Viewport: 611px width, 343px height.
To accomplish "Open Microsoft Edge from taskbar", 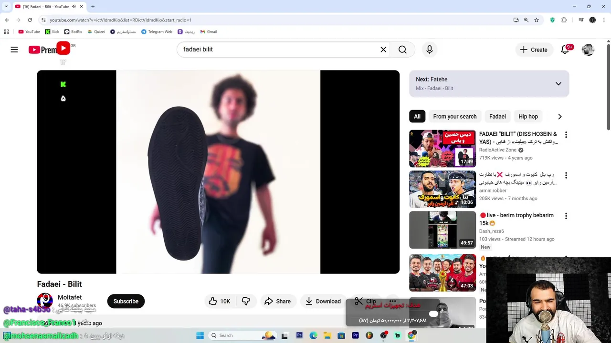I will click(313, 335).
